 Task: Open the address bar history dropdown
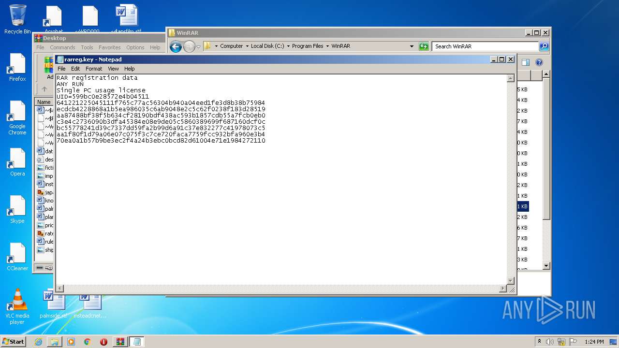click(412, 46)
